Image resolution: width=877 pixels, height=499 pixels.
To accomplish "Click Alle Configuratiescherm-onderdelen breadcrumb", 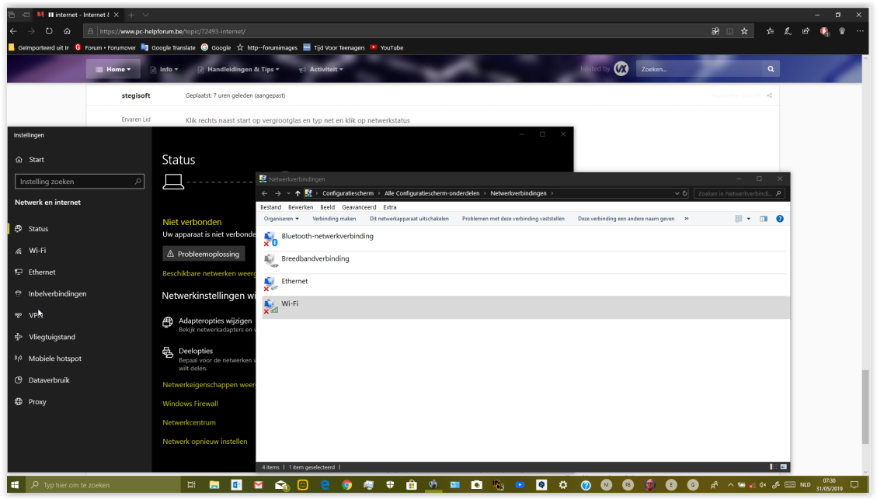I will 432,193.
